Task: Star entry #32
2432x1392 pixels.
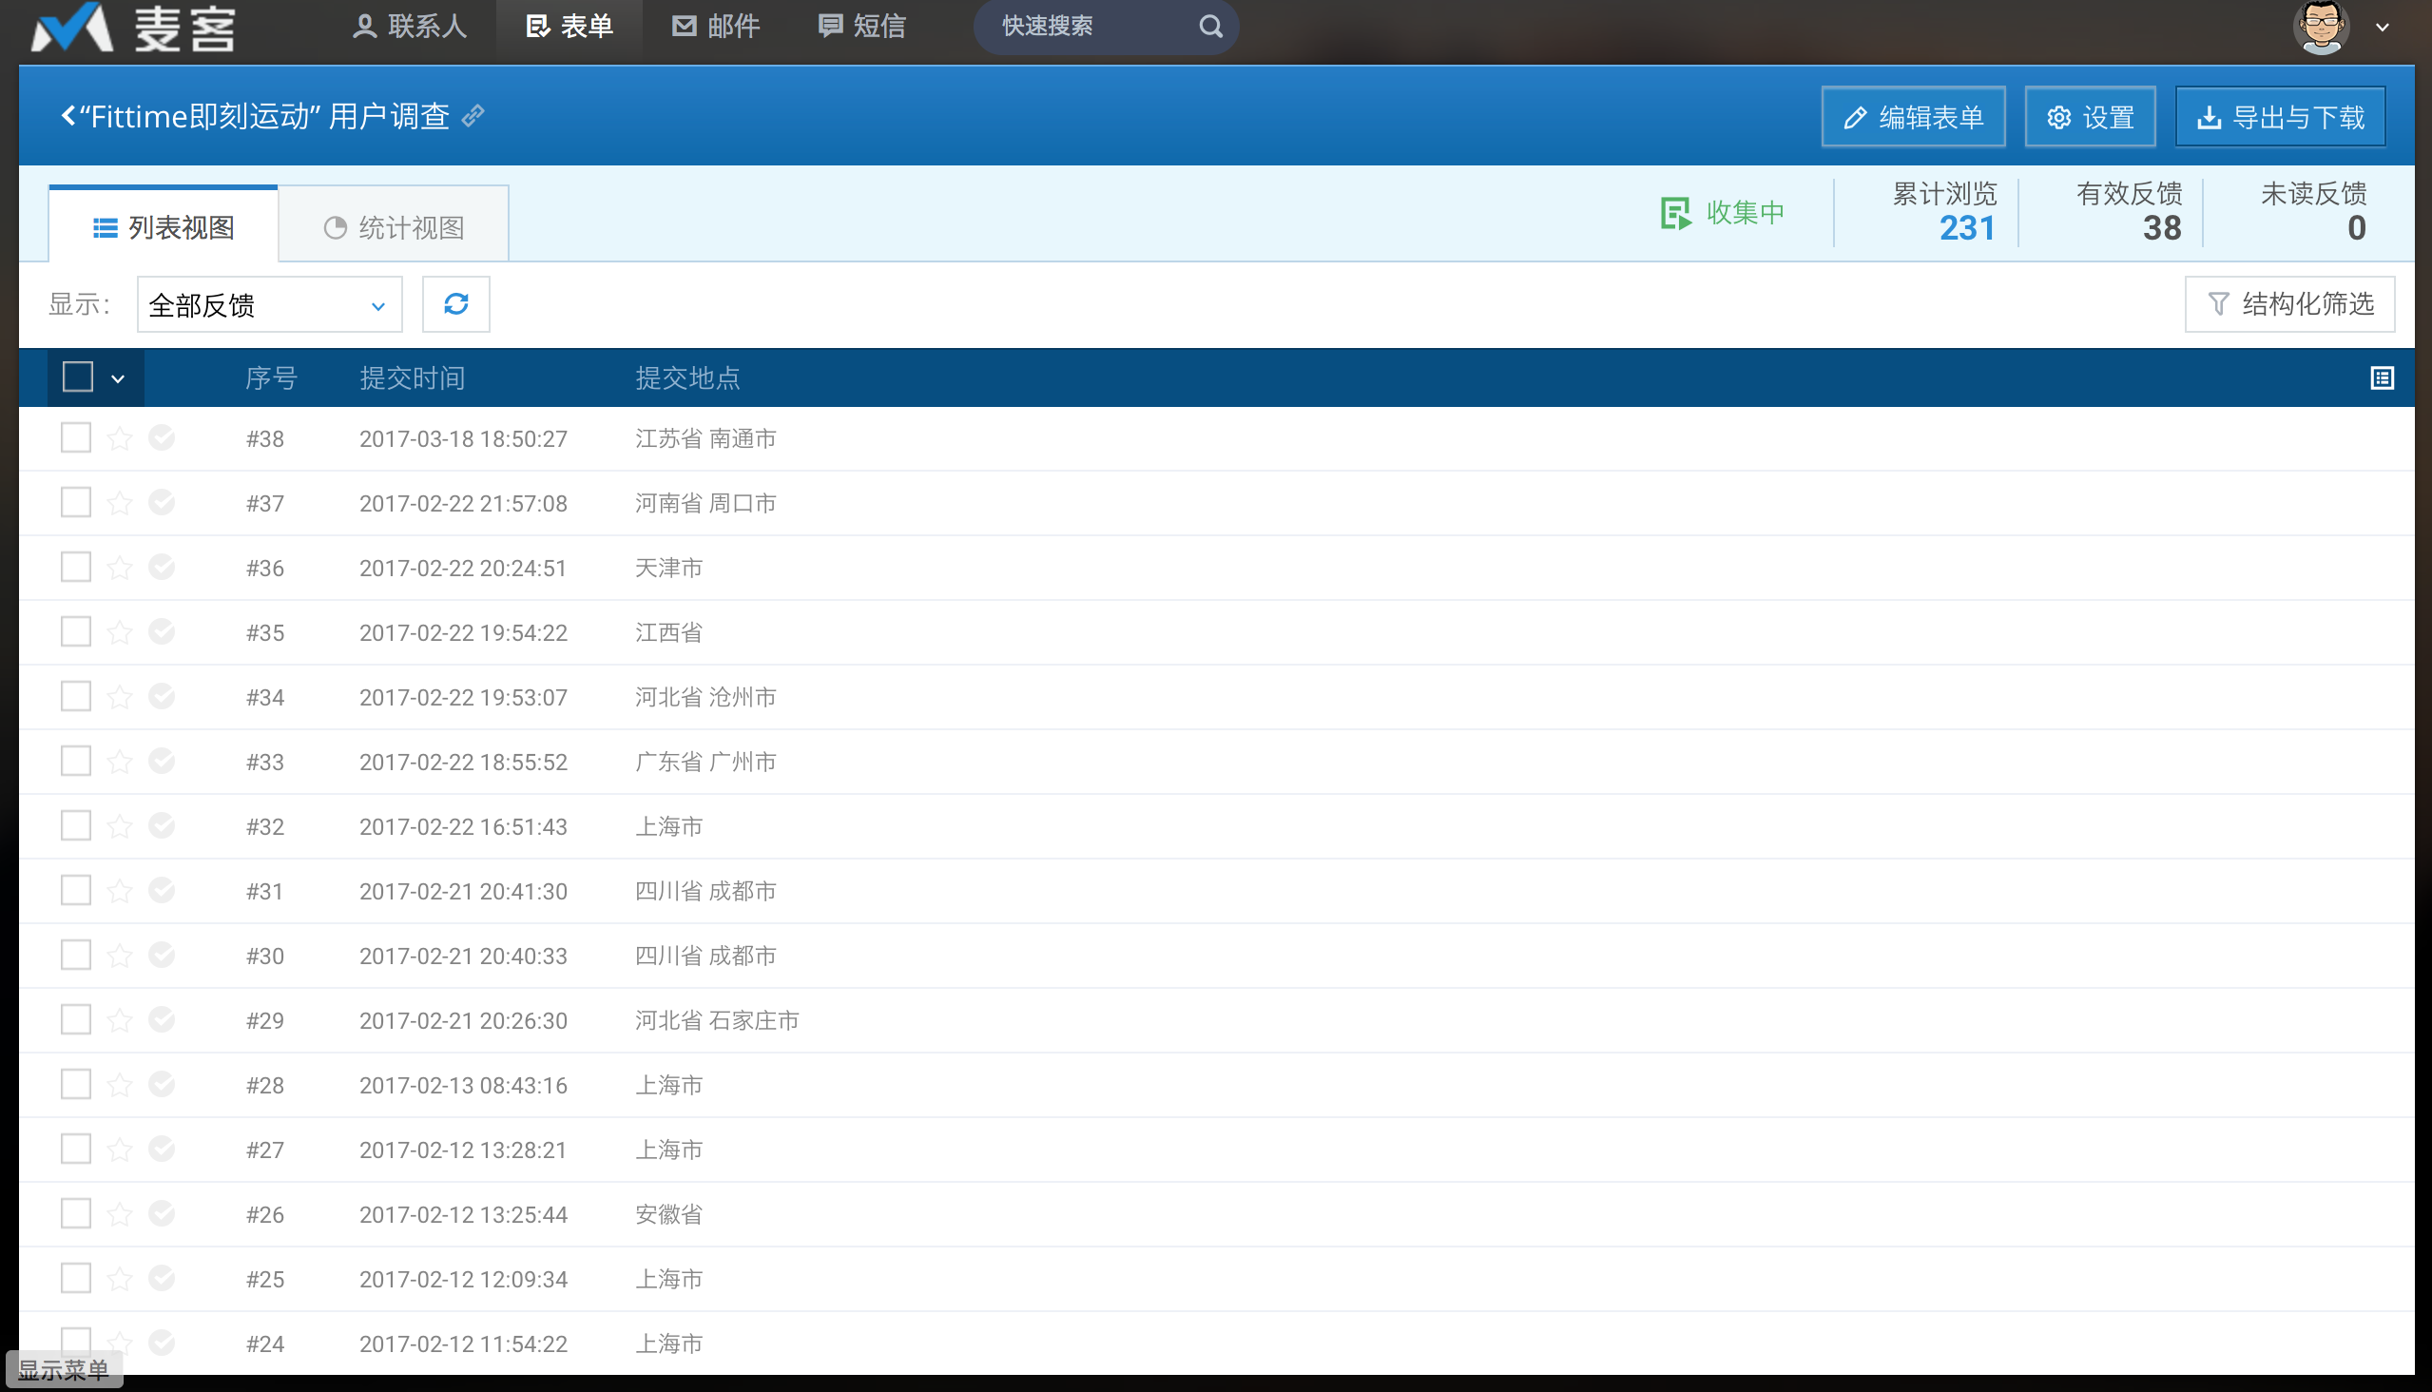Action: tap(120, 826)
